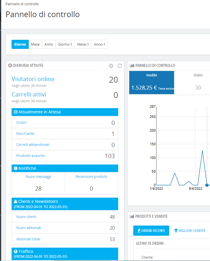Image resolution: width=210 pixels, height=261 pixels.
Task: Open the Nuovi messaggi notifications
Action: [x=38, y=177]
